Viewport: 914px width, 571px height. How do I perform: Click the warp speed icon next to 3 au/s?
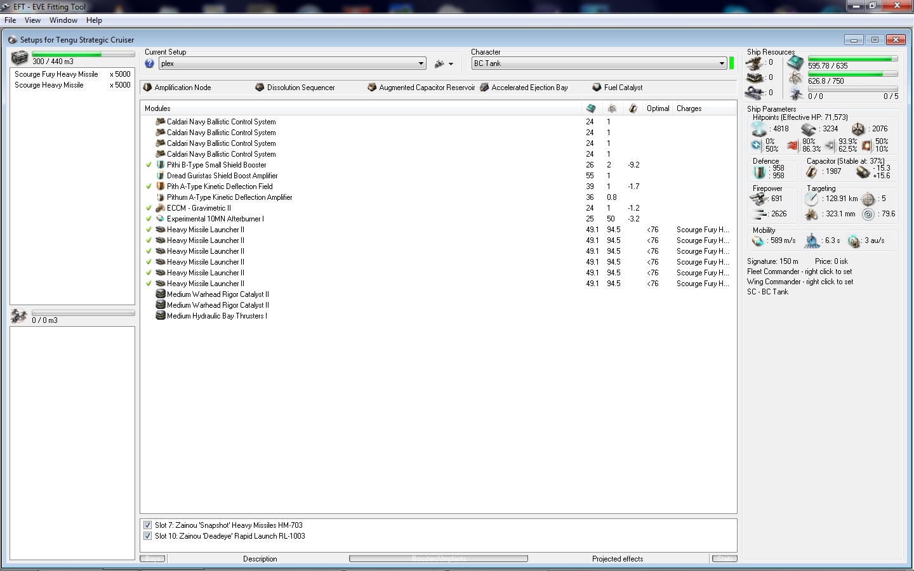point(854,241)
